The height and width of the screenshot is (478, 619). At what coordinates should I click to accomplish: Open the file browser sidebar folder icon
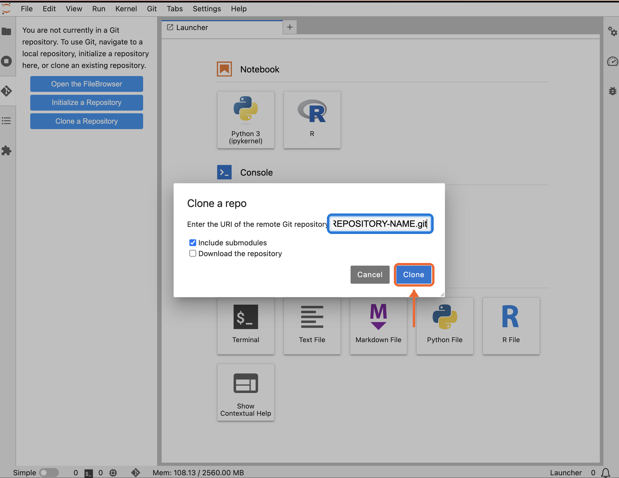click(x=6, y=31)
